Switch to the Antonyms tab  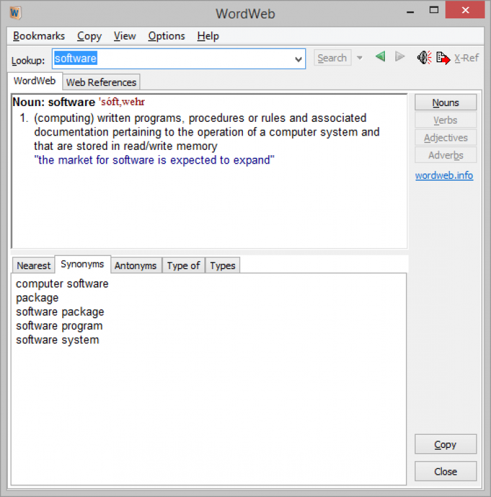pyautogui.click(x=136, y=266)
